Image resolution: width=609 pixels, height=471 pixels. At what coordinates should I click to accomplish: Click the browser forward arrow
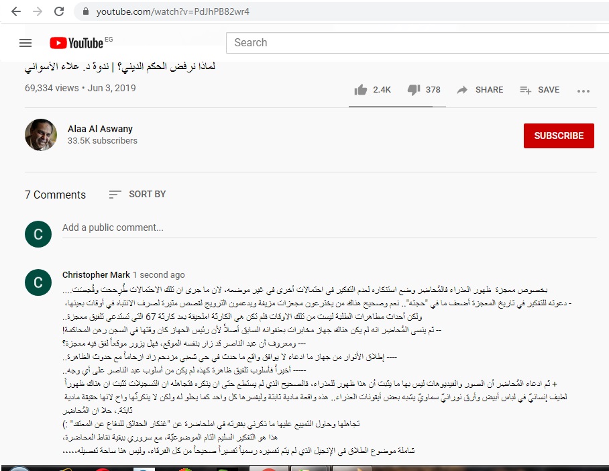click(x=38, y=11)
